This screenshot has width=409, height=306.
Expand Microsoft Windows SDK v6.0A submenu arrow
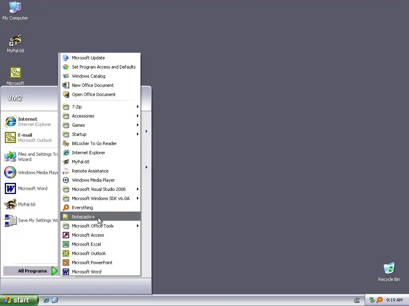pyautogui.click(x=137, y=198)
